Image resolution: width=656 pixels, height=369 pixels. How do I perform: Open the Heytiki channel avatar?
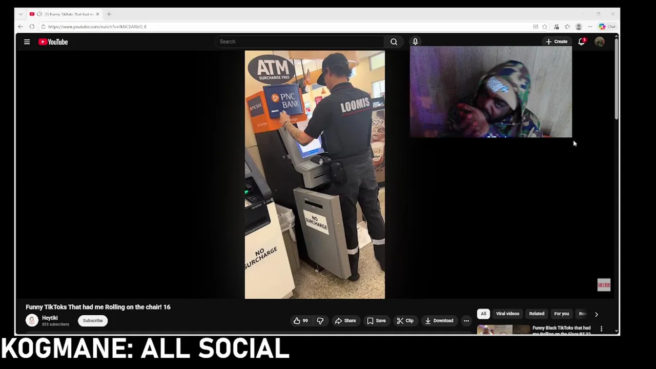coord(32,320)
